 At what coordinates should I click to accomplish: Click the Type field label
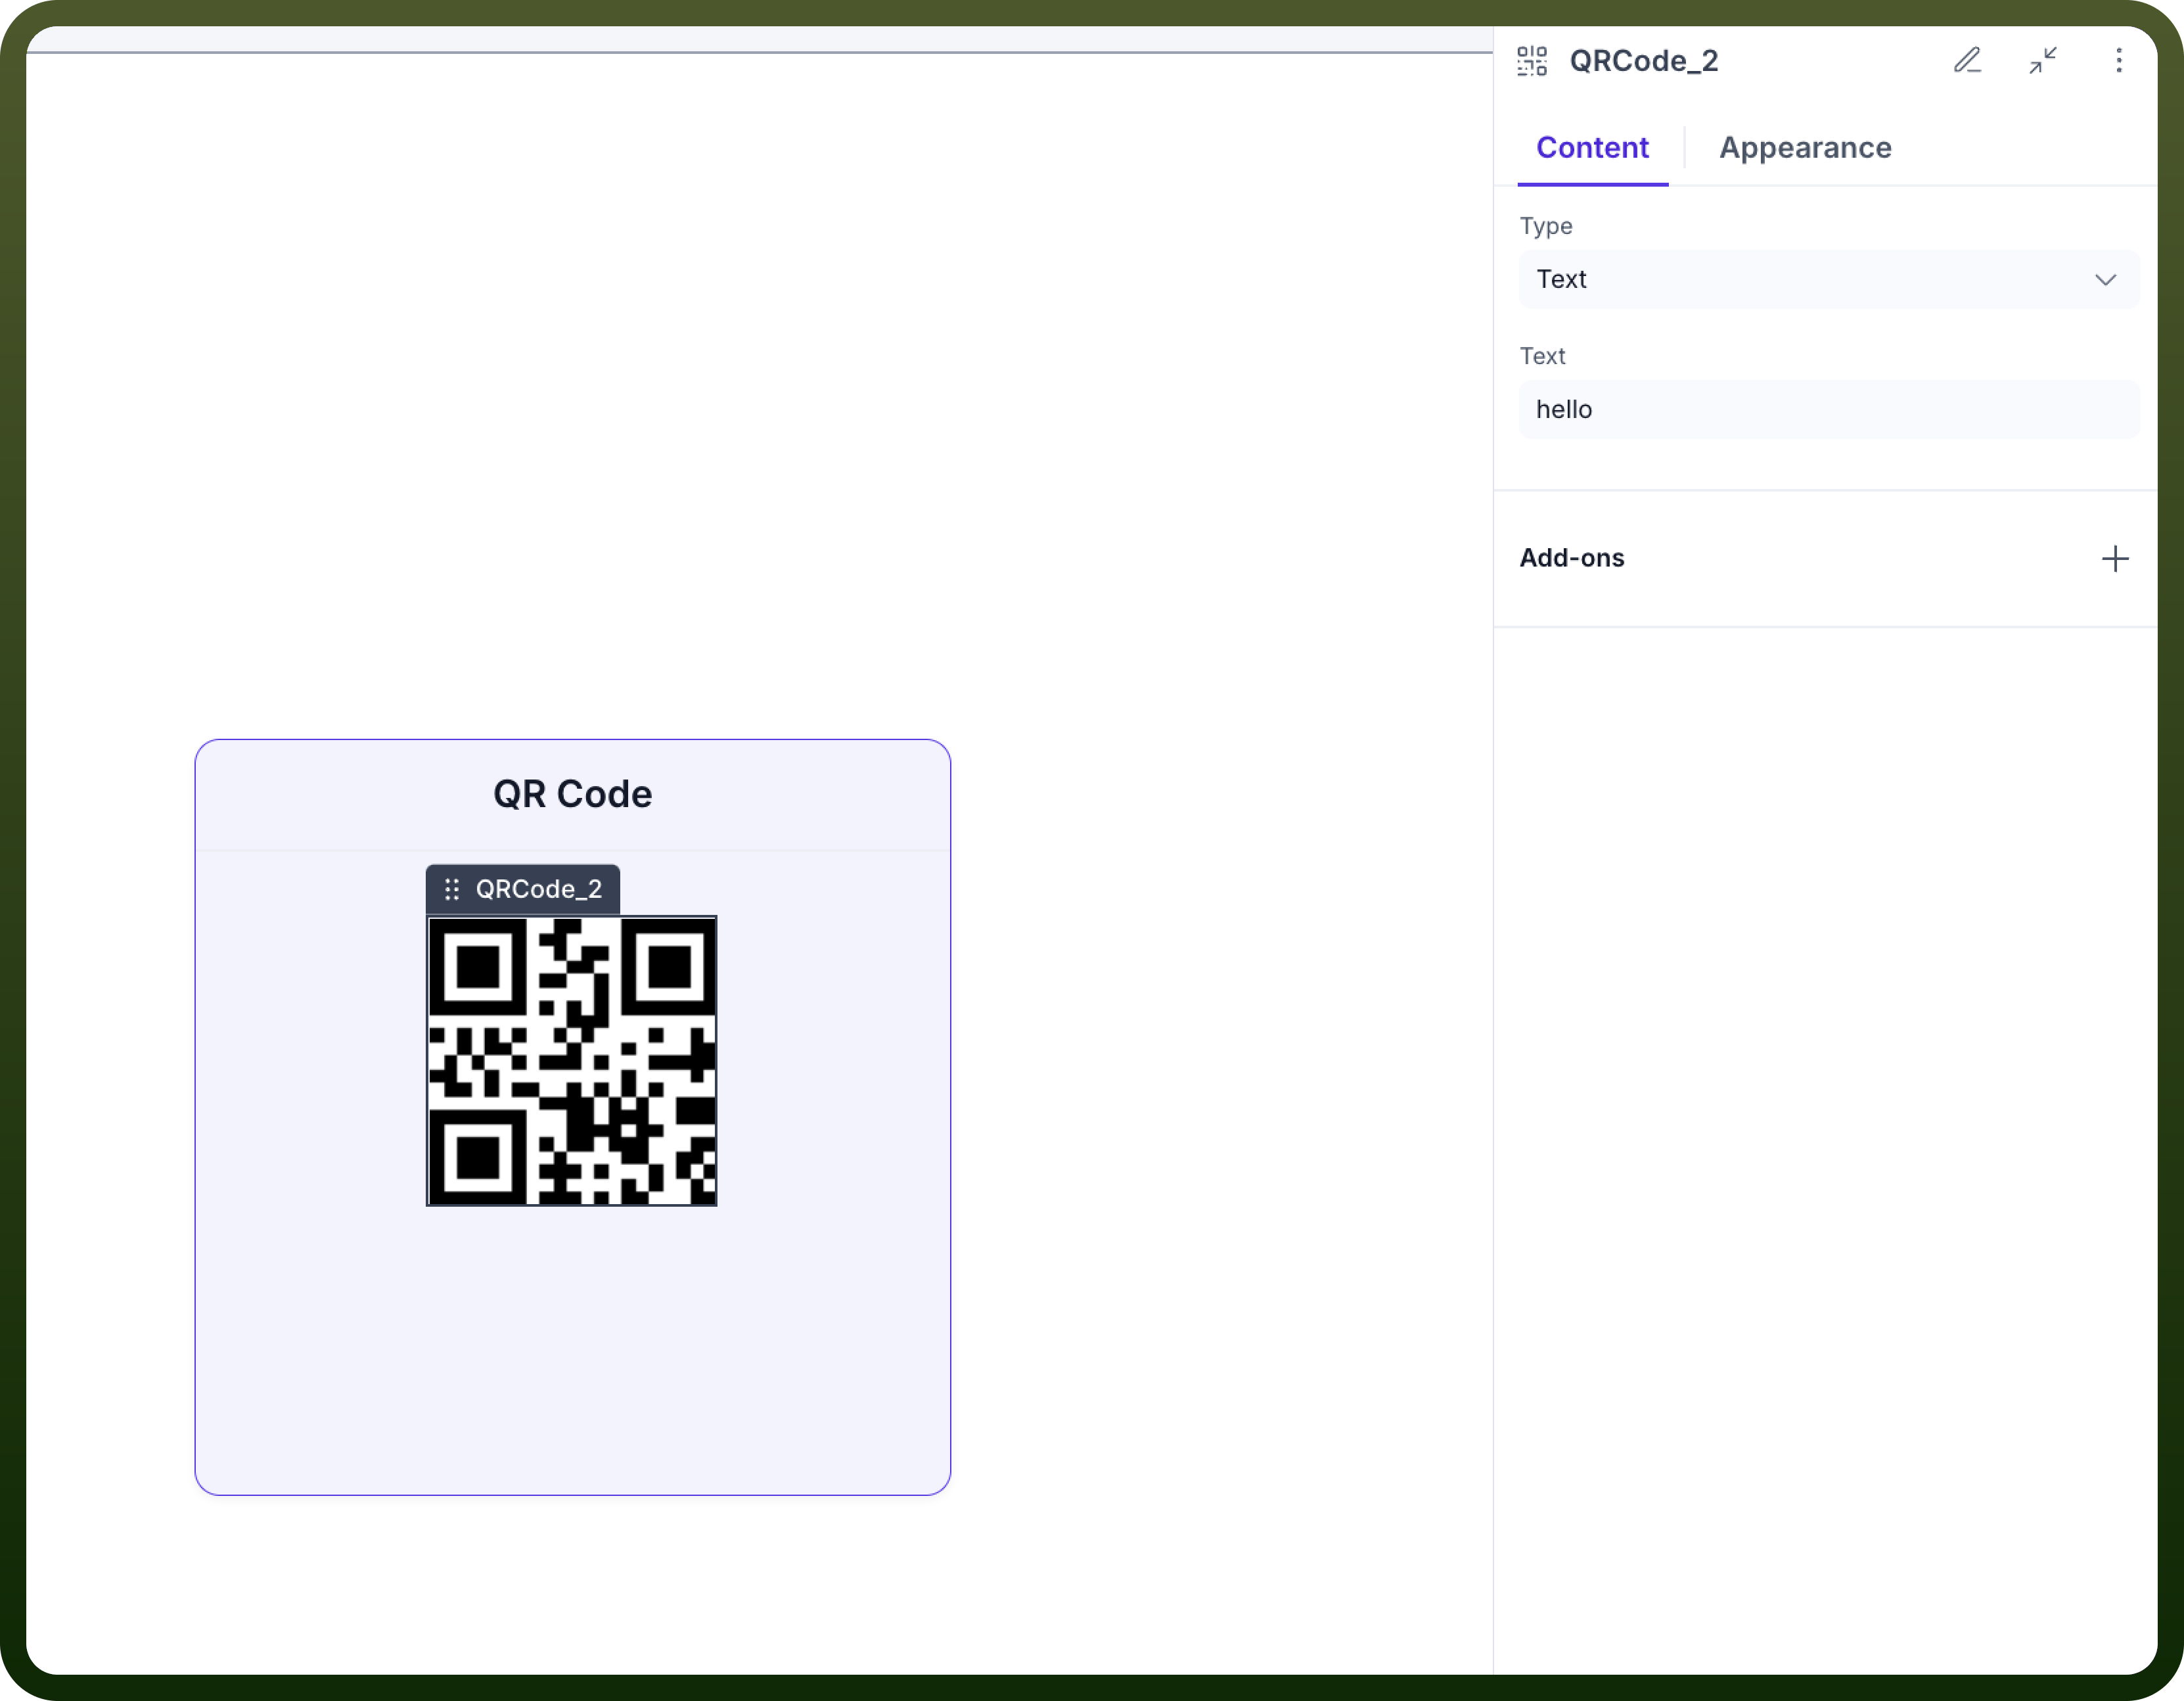coord(1546,227)
